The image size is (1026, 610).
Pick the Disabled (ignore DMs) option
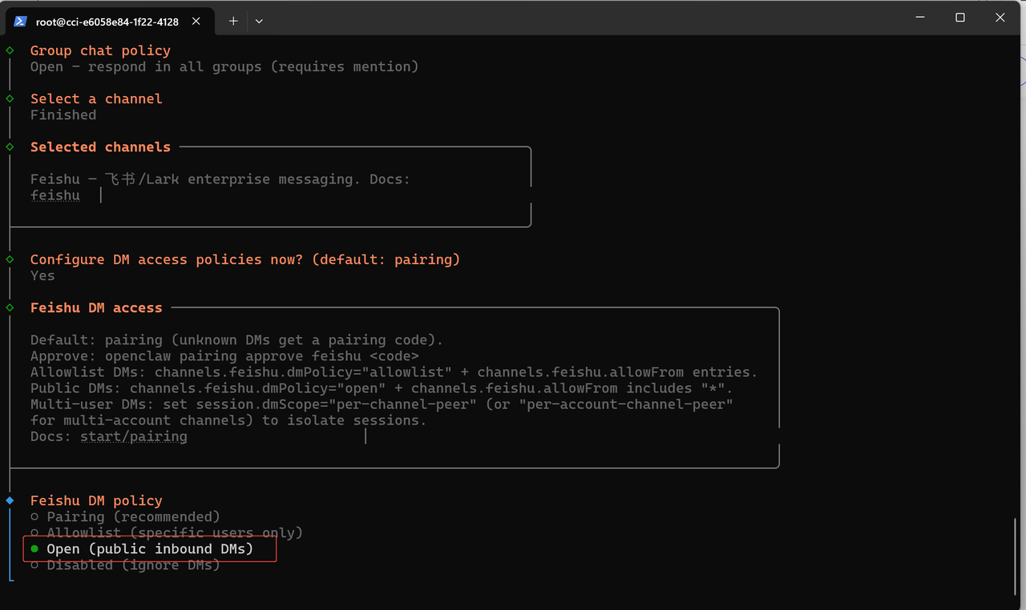[x=125, y=565]
